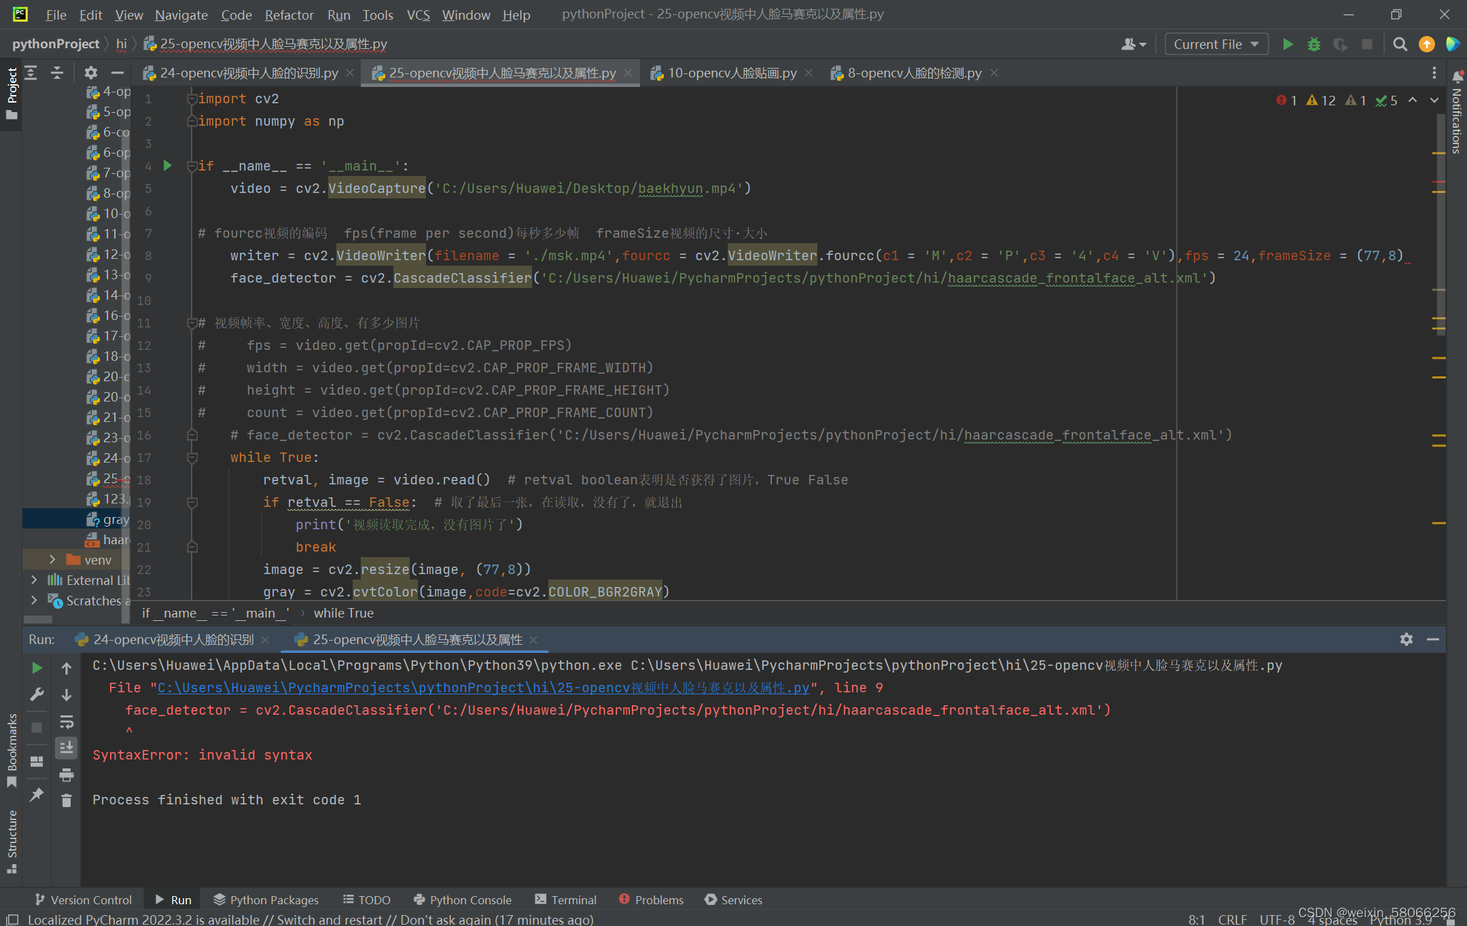This screenshot has width=1467, height=926.
Task: Start debugging with the bug icon
Action: coord(1314,43)
